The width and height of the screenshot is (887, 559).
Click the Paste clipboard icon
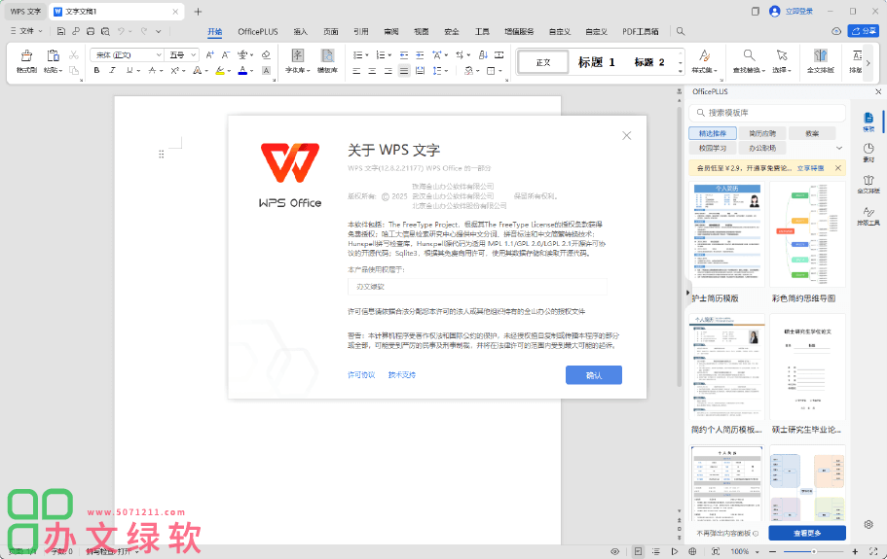click(x=54, y=56)
